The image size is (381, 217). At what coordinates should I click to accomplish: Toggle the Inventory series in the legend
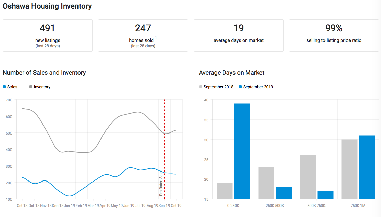pos(40,87)
